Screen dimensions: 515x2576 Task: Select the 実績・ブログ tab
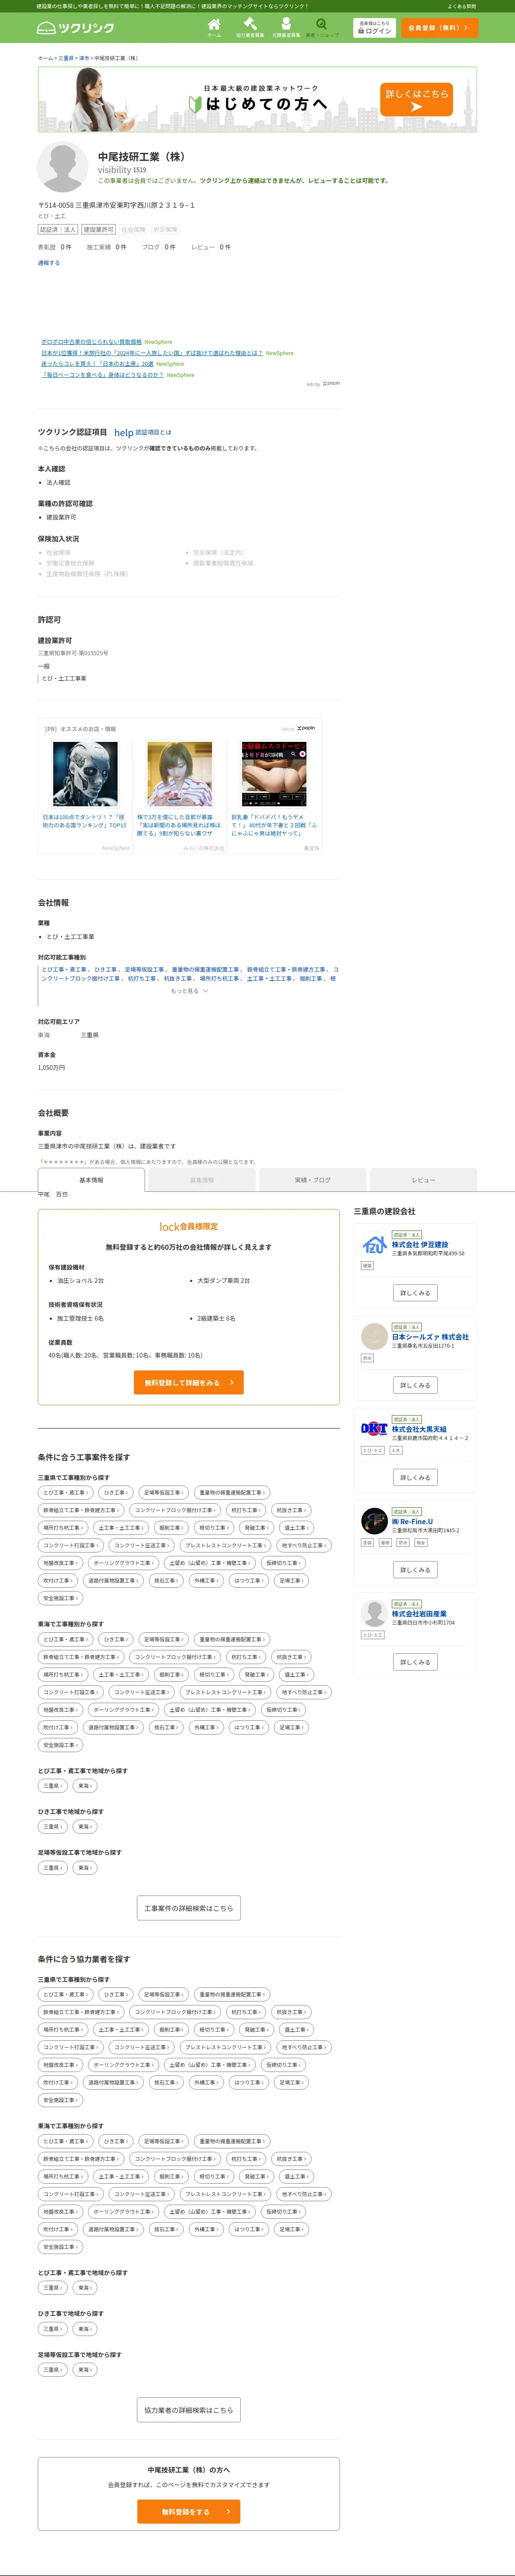tap(312, 1180)
